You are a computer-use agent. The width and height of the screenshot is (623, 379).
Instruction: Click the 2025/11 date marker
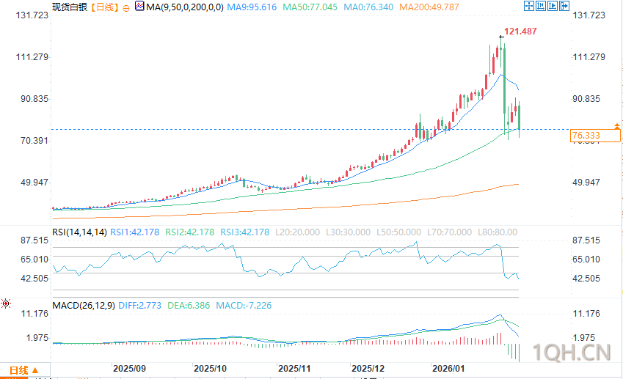(294, 369)
